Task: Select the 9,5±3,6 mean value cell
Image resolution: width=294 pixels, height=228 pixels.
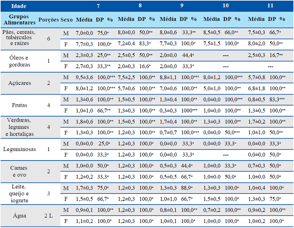Action: point(85,77)
